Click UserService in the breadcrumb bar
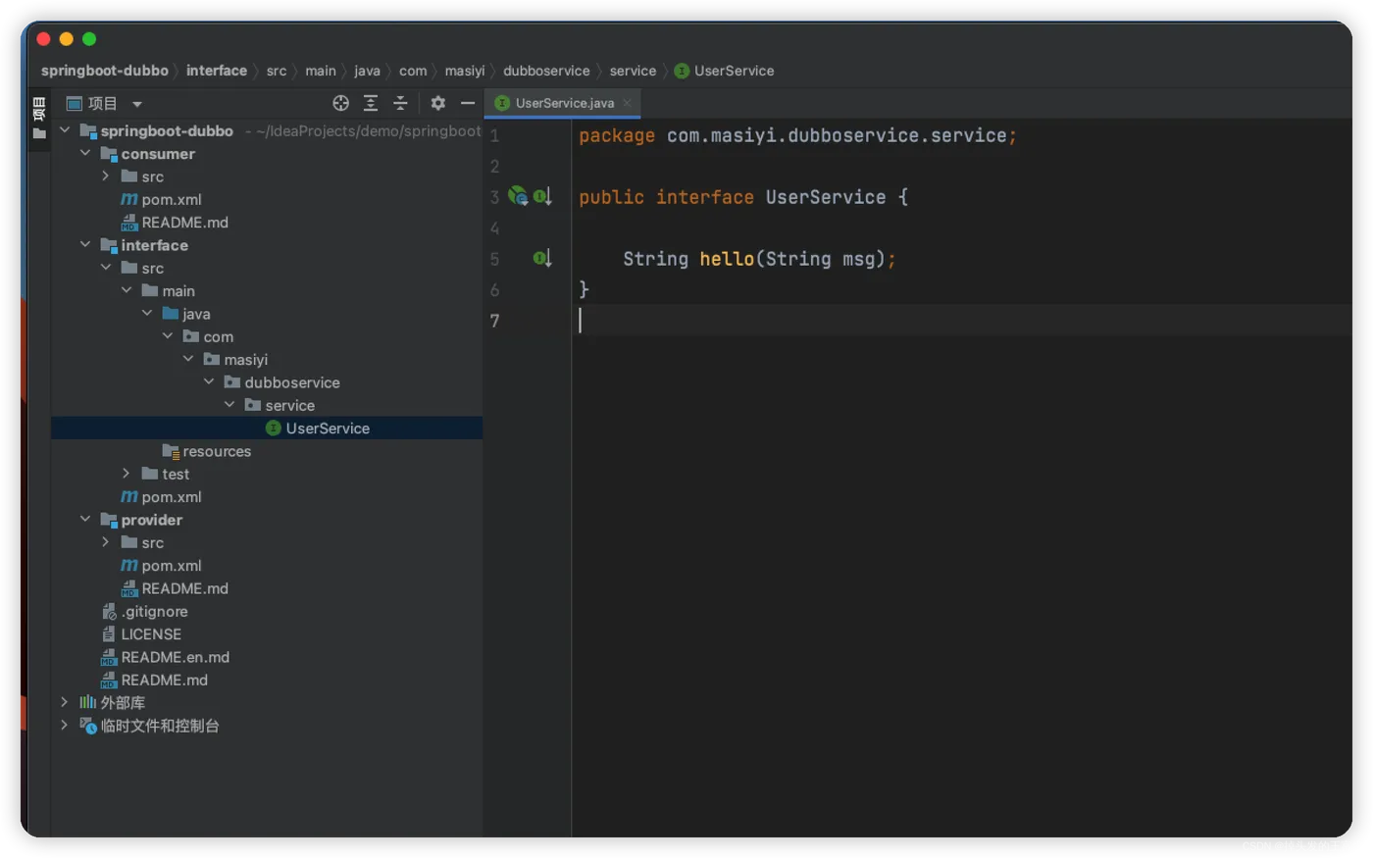This screenshot has height=858, width=1373. pyautogui.click(x=725, y=71)
